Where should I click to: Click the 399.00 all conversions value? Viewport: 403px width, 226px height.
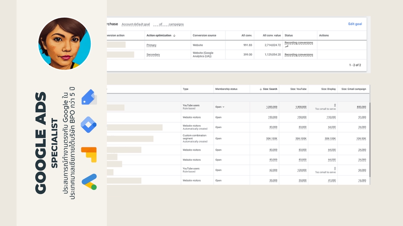point(248,54)
